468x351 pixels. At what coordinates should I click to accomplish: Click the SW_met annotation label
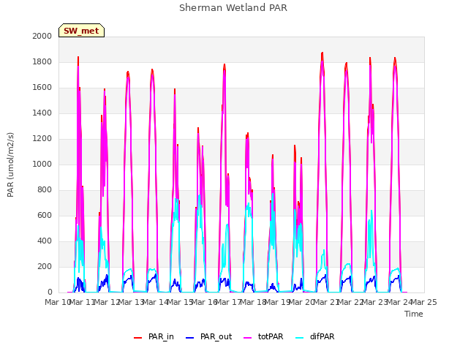point(81,31)
